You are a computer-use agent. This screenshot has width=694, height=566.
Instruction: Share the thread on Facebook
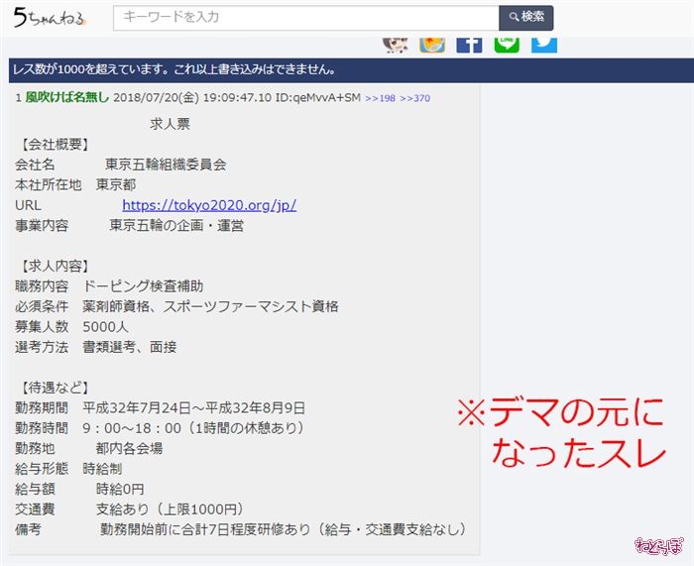coord(469,43)
